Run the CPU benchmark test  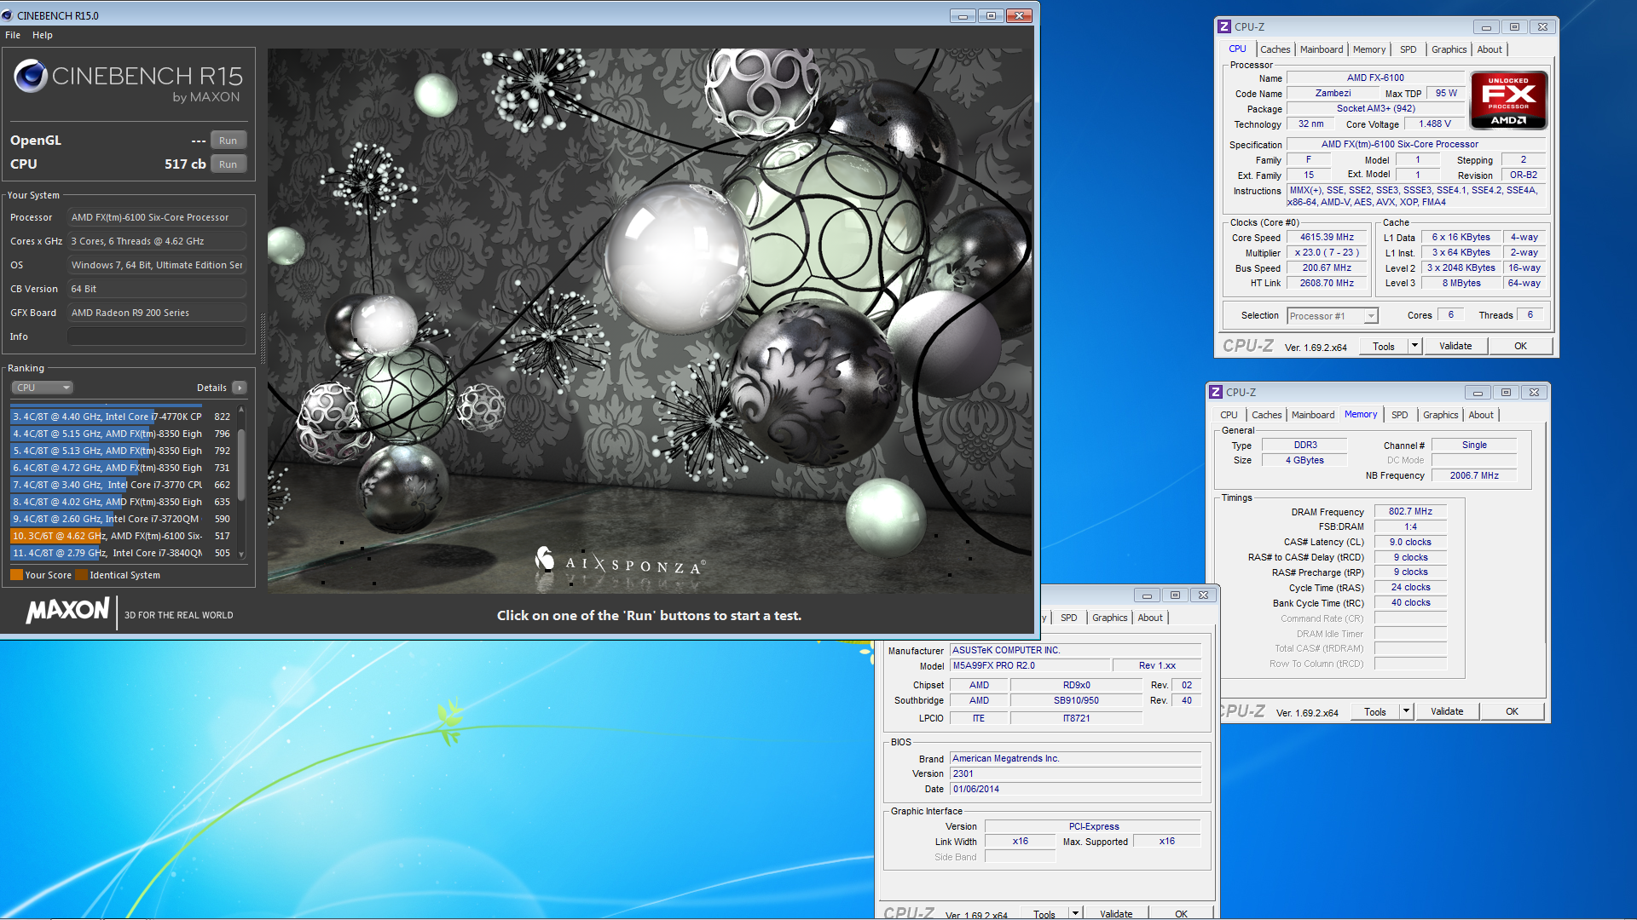click(x=228, y=164)
